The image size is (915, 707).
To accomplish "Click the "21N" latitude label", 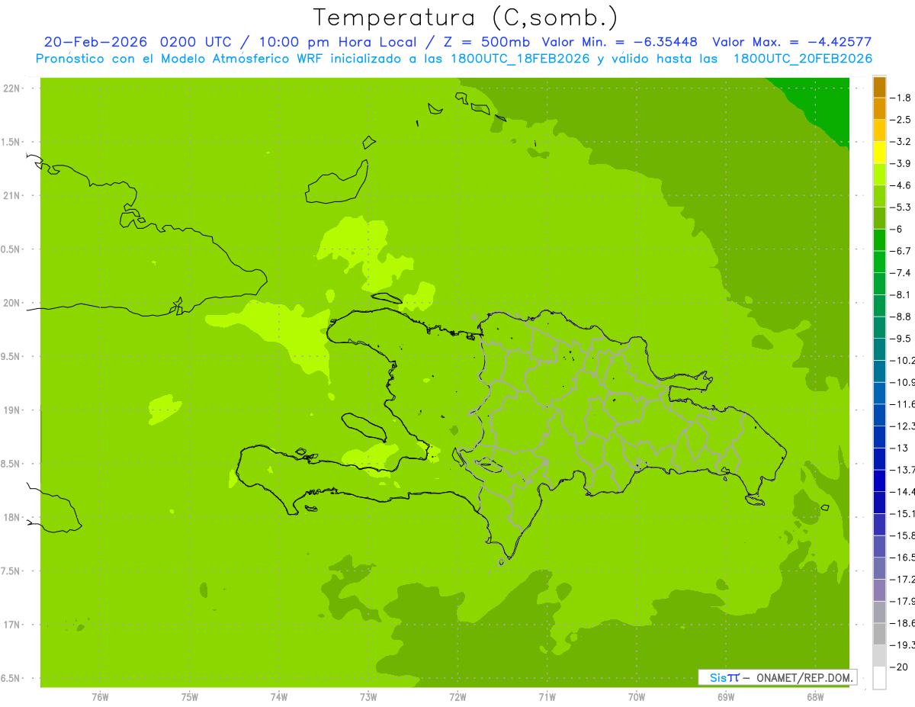I will tap(13, 196).
